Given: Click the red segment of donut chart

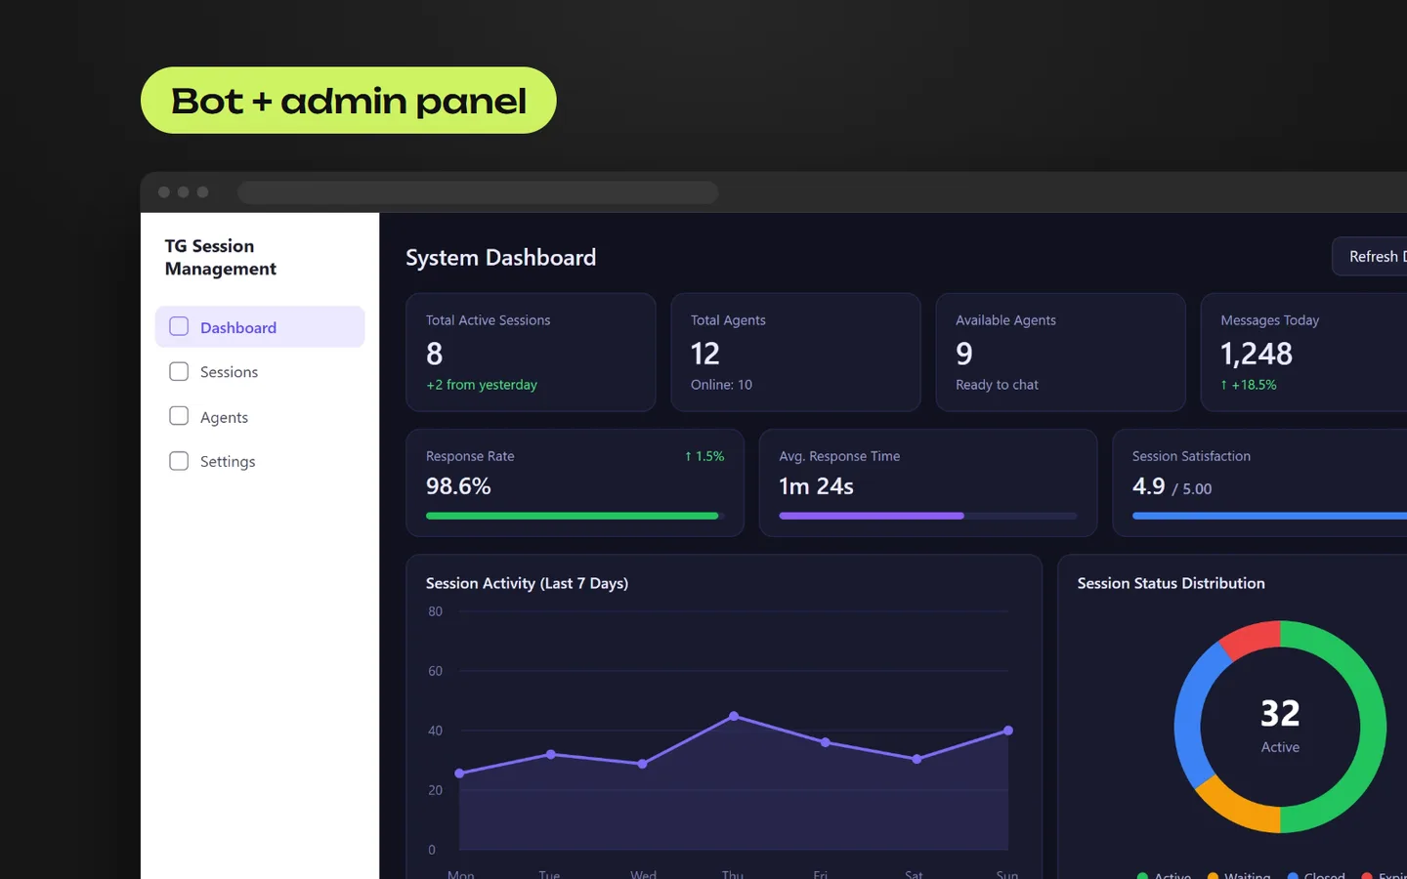Looking at the screenshot, I should 1253,638.
